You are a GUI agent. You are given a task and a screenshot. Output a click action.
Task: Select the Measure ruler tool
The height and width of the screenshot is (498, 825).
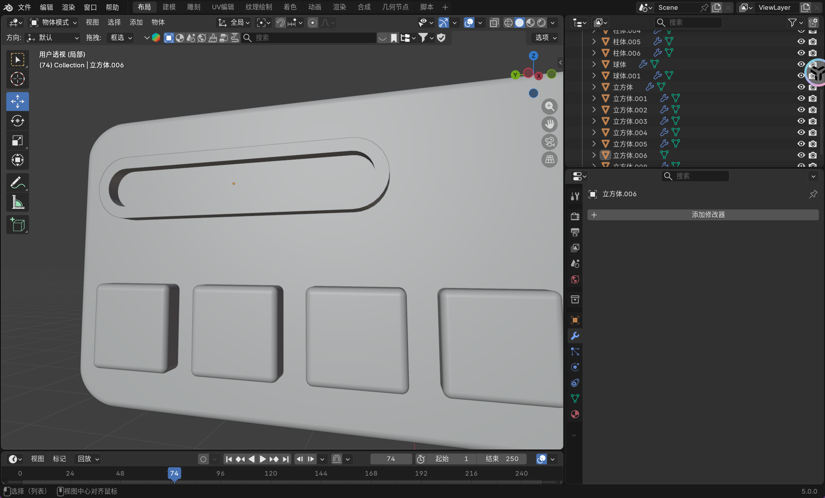point(17,203)
